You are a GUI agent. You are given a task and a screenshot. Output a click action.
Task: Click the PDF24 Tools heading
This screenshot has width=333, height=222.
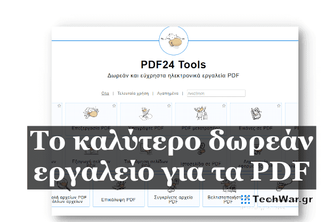click(x=173, y=64)
